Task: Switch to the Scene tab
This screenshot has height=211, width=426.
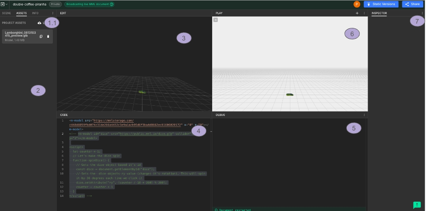Action: tap(6, 13)
